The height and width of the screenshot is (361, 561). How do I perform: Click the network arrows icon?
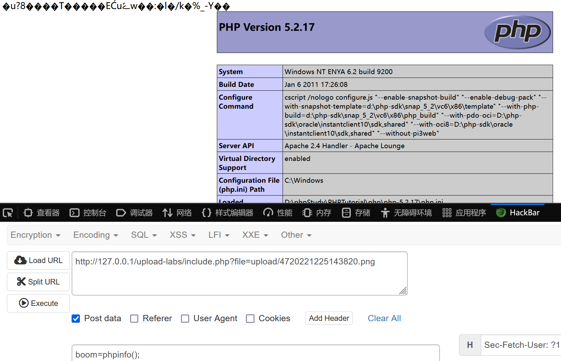coord(167,213)
